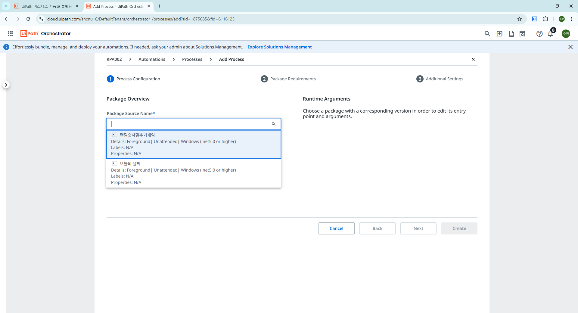Open the UiPath browser extension icon
This screenshot has height=313, width=578.
pos(535,19)
